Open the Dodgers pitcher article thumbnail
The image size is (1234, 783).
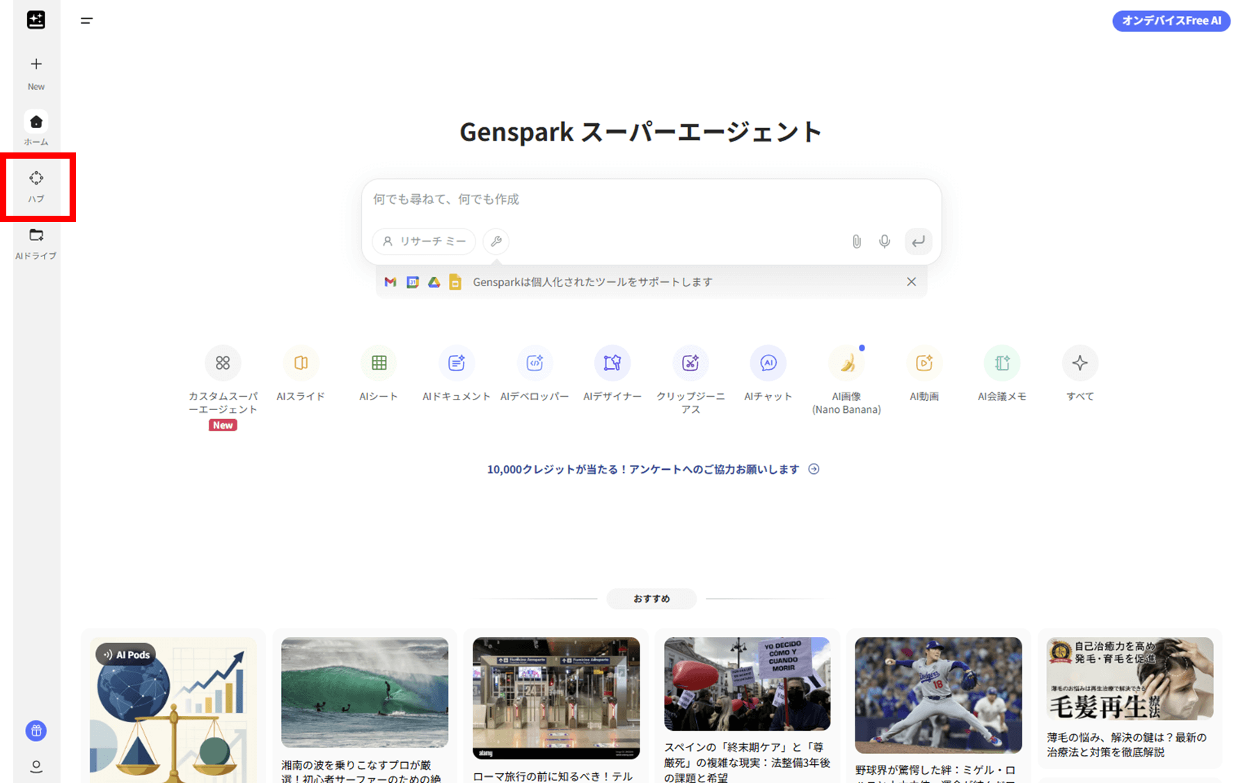click(938, 695)
